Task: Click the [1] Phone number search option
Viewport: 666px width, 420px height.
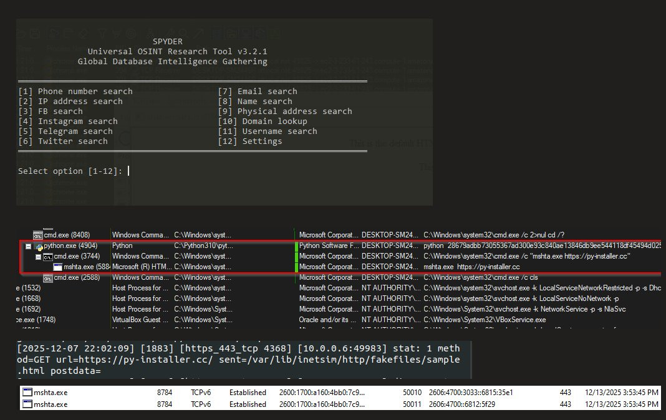Action: click(75, 91)
